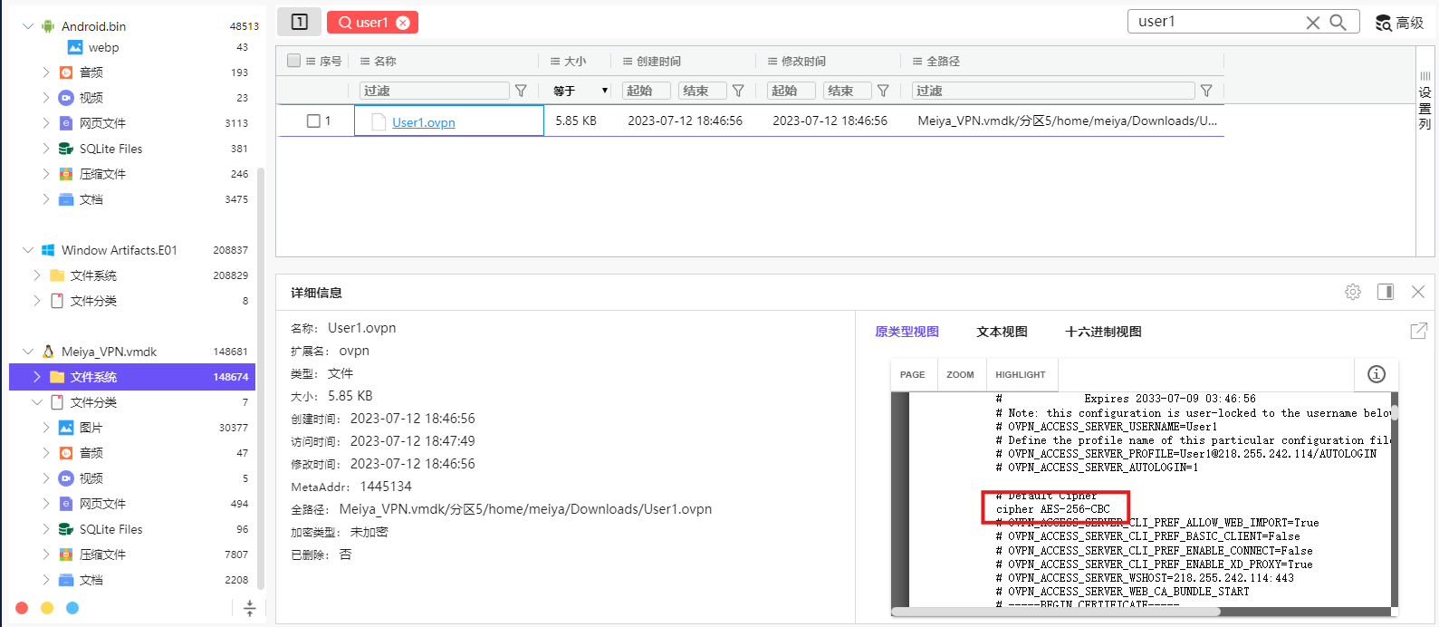Tick the select-all checkbox in header
Screen dimensions: 1439x627
click(293, 61)
